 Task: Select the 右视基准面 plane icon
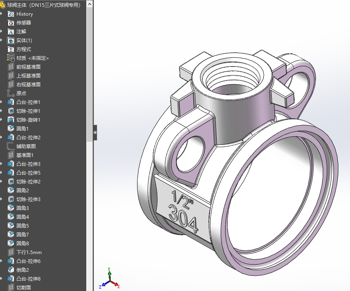click(x=11, y=85)
